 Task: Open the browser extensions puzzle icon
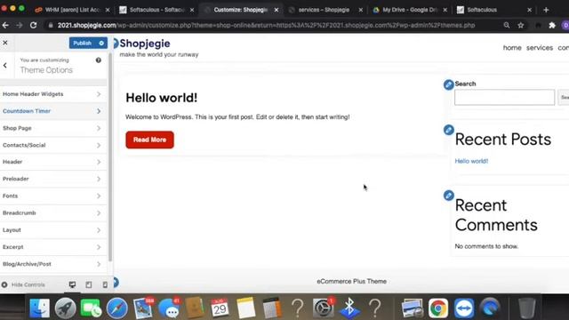coord(552,25)
